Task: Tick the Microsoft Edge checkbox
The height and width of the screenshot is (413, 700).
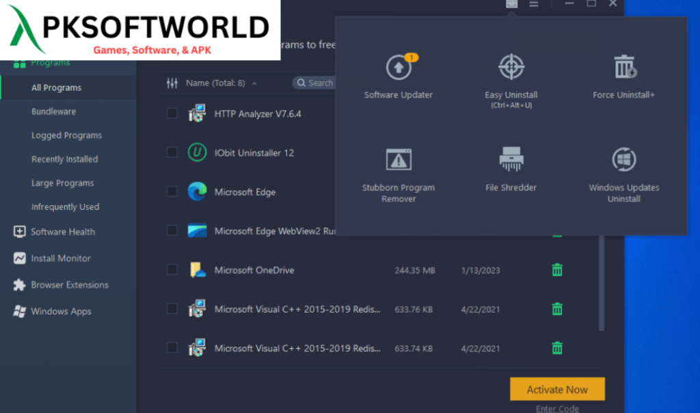Action: 172,191
